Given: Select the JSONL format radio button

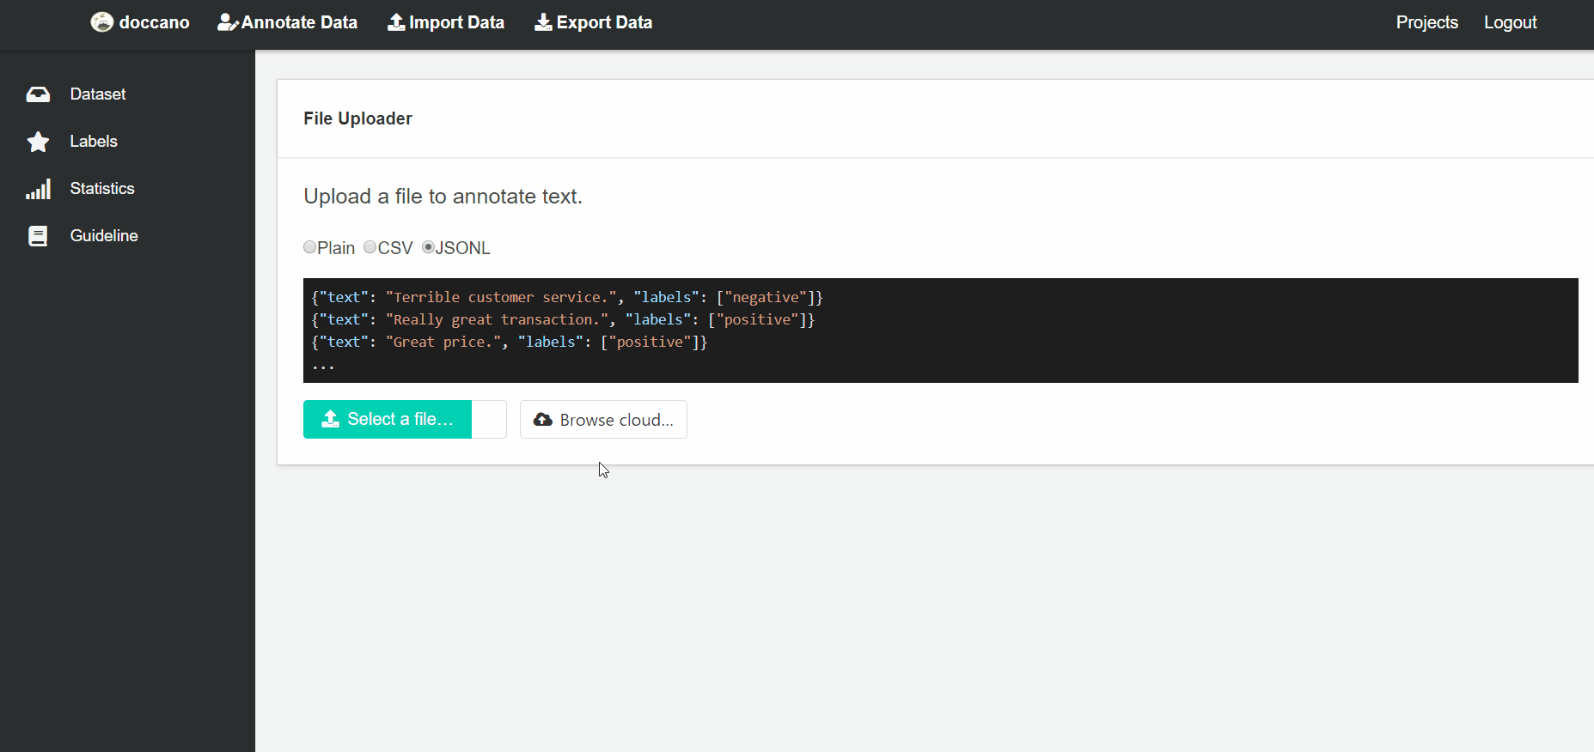Looking at the screenshot, I should (428, 247).
